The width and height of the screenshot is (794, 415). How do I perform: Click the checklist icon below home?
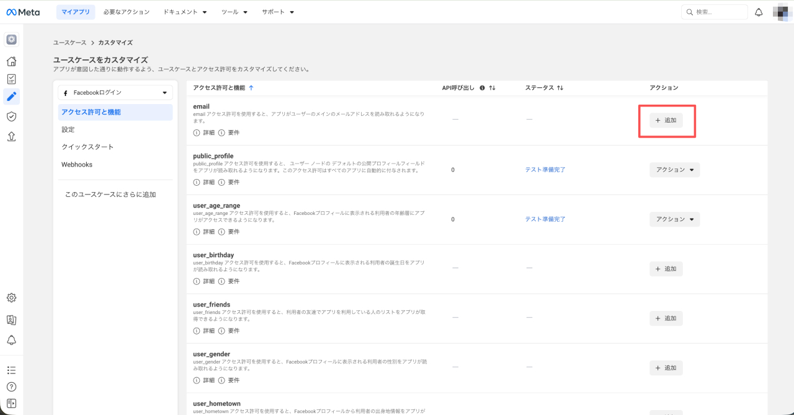point(11,79)
